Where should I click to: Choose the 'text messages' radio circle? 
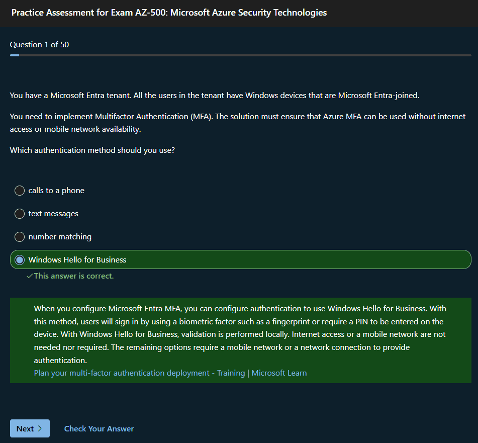pos(20,214)
